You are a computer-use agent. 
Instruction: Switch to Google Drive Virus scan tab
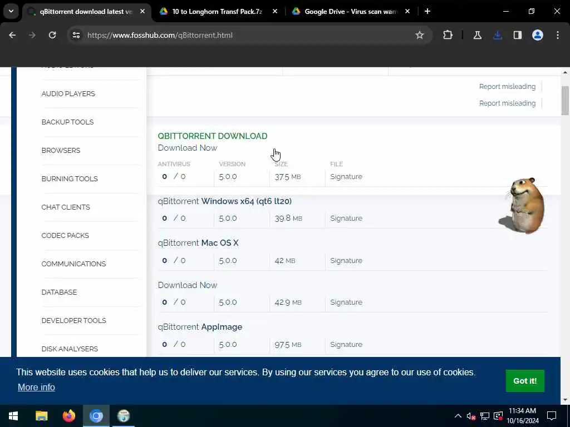[x=351, y=11]
